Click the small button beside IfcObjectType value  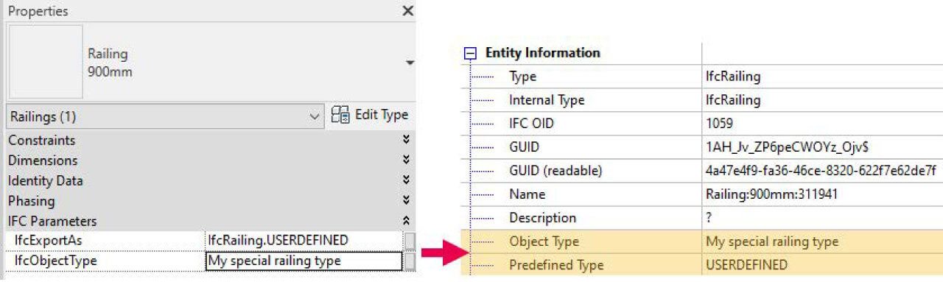tap(410, 261)
